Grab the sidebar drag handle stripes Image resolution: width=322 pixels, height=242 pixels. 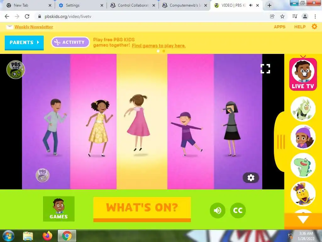click(x=281, y=142)
